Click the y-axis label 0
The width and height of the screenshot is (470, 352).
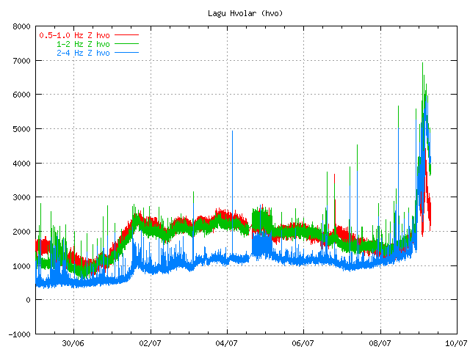click(28, 300)
